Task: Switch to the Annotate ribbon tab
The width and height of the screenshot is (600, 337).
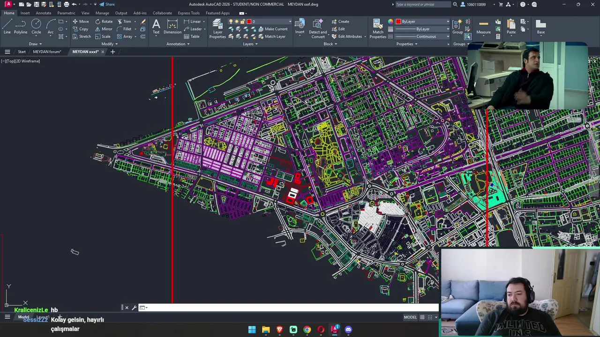Action: point(44,13)
